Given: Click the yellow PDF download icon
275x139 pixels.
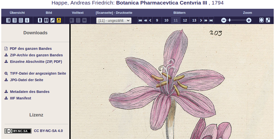Looking at the screenshot, I should (59, 20).
